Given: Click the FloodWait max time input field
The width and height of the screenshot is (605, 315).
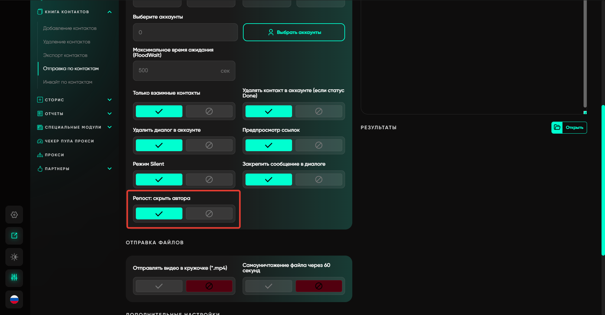Looking at the screenshot, I should coord(178,71).
